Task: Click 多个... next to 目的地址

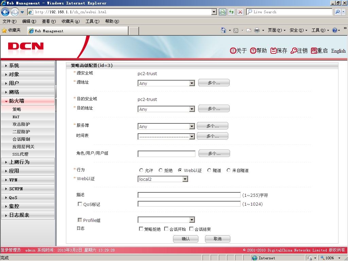Action: pos(214,108)
